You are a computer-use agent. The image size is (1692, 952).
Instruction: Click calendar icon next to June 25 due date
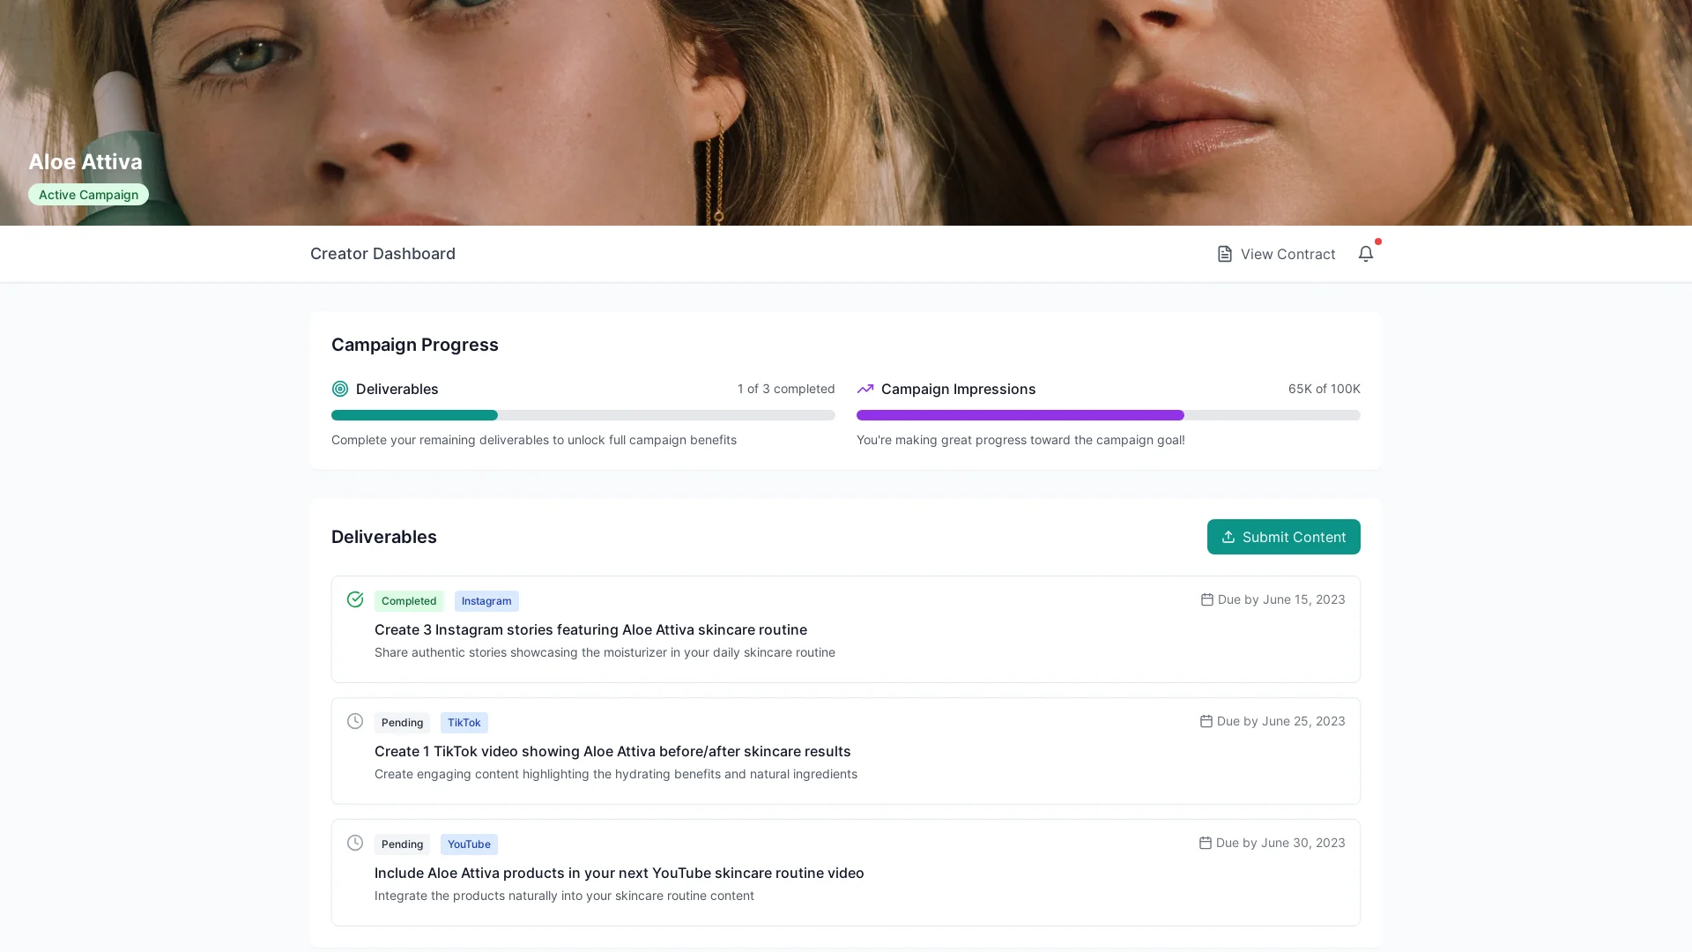1206,721
